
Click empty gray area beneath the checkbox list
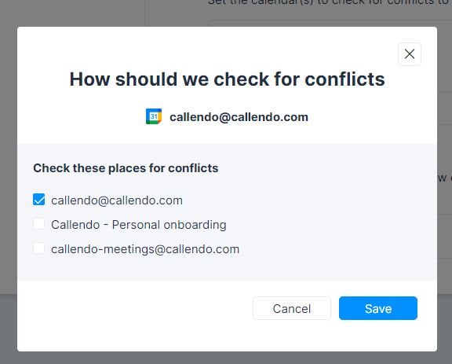pyautogui.click(x=227, y=268)
